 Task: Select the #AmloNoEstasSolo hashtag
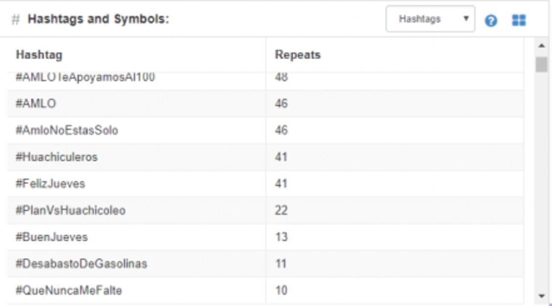(67, 130)
